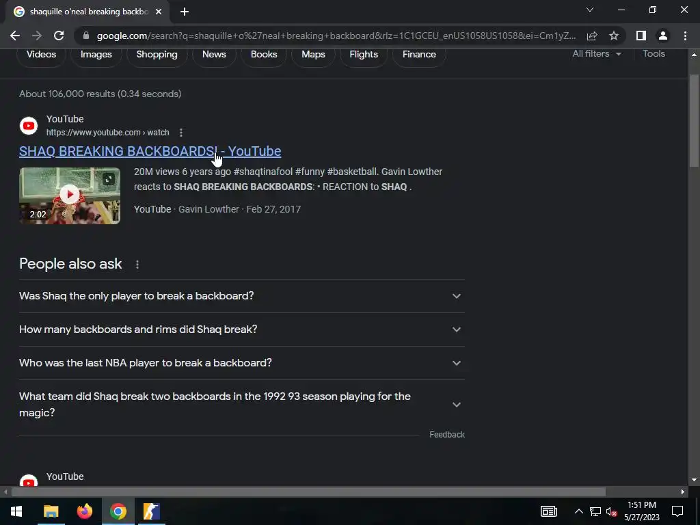Share this page via share icon

click(x=592, y=36)
